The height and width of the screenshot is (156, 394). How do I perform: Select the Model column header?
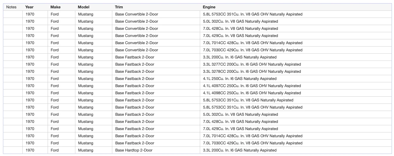coord(83,7)
